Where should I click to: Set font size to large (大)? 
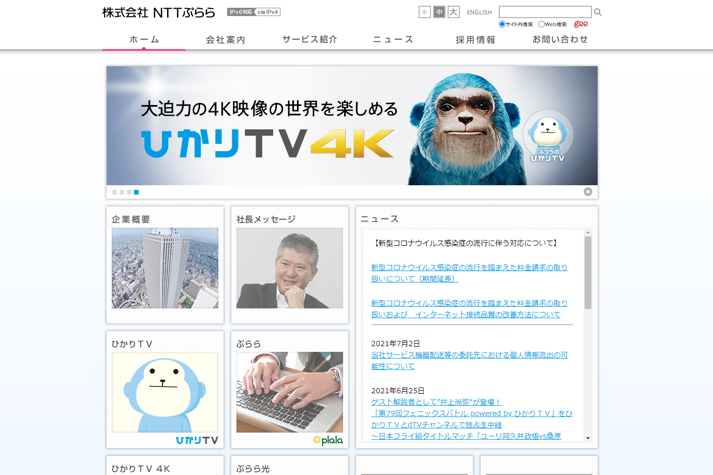tap(454, 12)
